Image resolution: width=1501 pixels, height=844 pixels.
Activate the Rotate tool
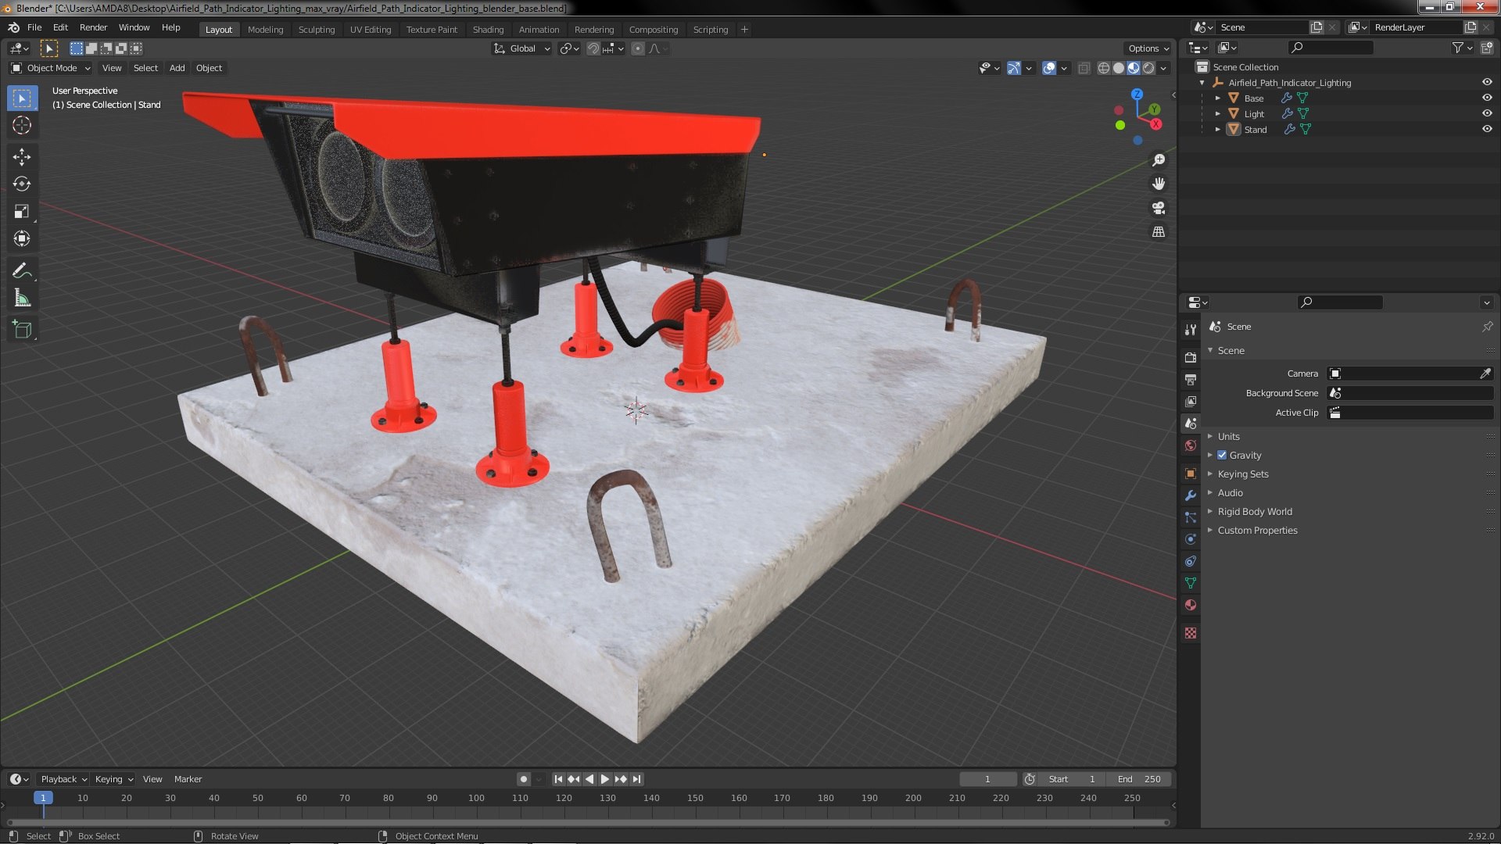(x=22, y=184)
